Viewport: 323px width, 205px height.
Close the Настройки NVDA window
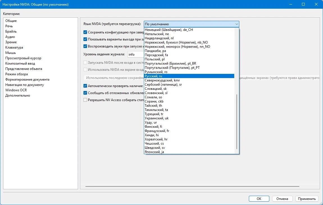pos(316,4)
